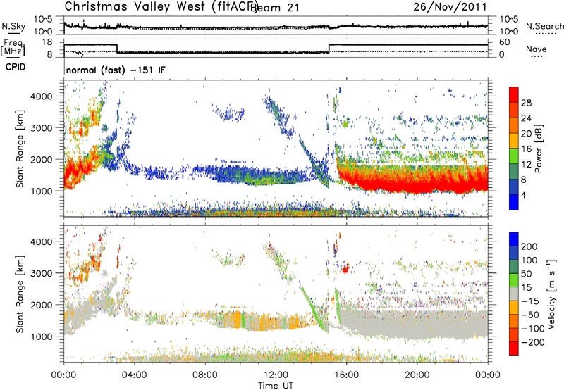
Task: Click "Slant Range [km]" label of velocity panel
Action: point(20,294)
